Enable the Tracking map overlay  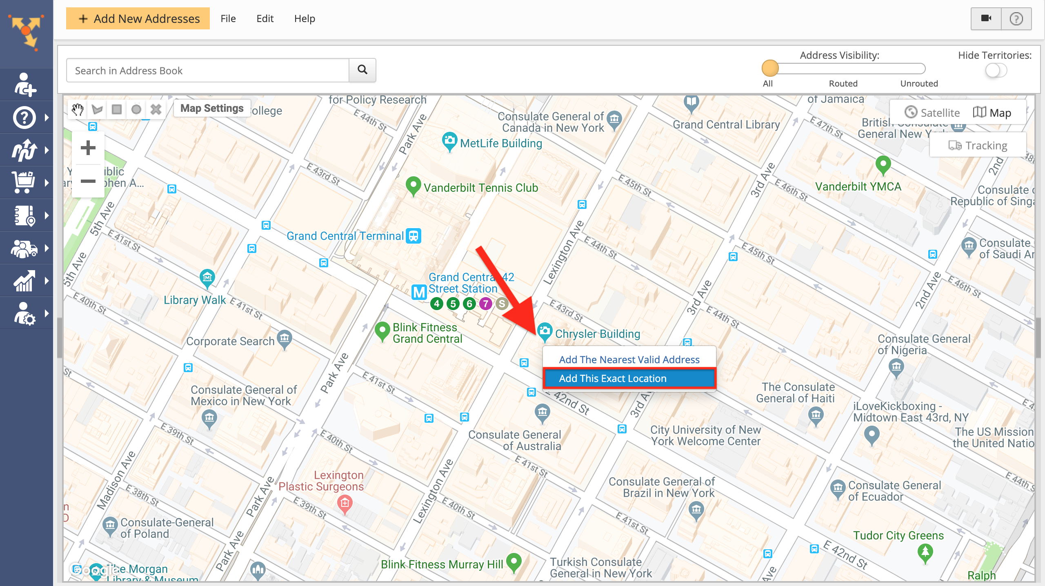[x=977, y=145]
